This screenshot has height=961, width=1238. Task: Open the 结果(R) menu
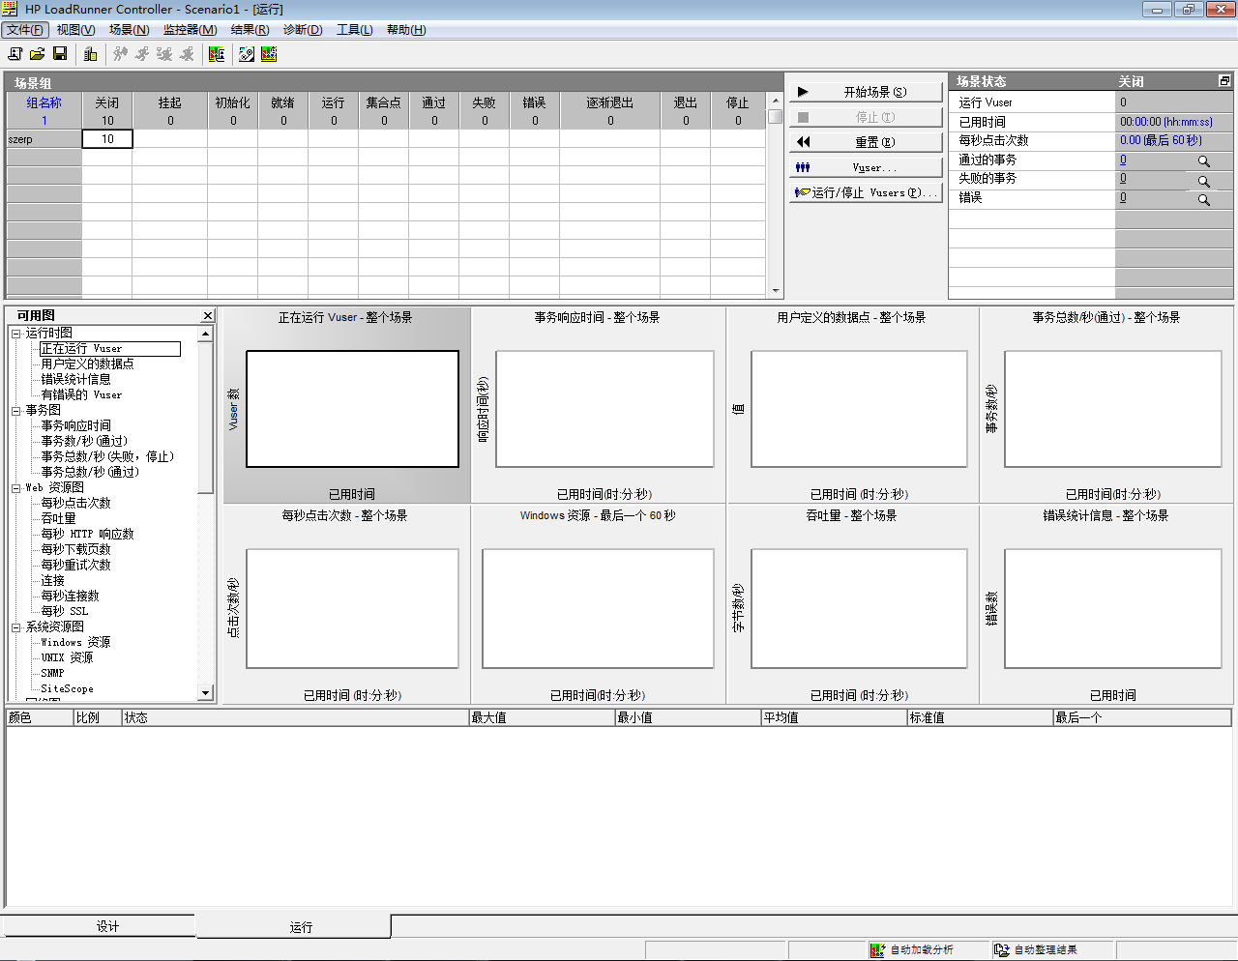[250, 30]
